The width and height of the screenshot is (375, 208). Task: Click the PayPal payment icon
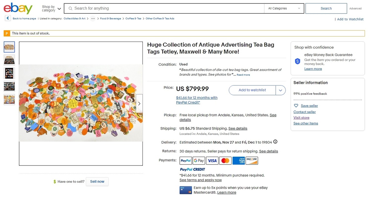pos(186,161)
